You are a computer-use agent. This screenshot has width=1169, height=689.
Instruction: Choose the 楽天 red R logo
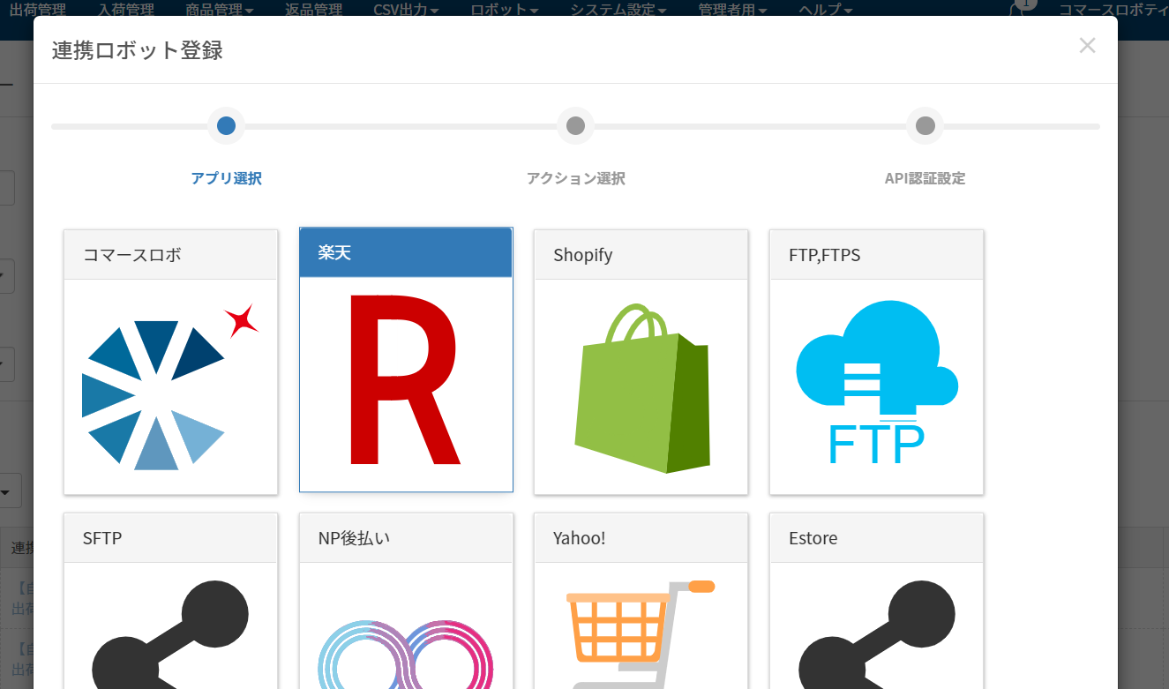tap(404, 379)
